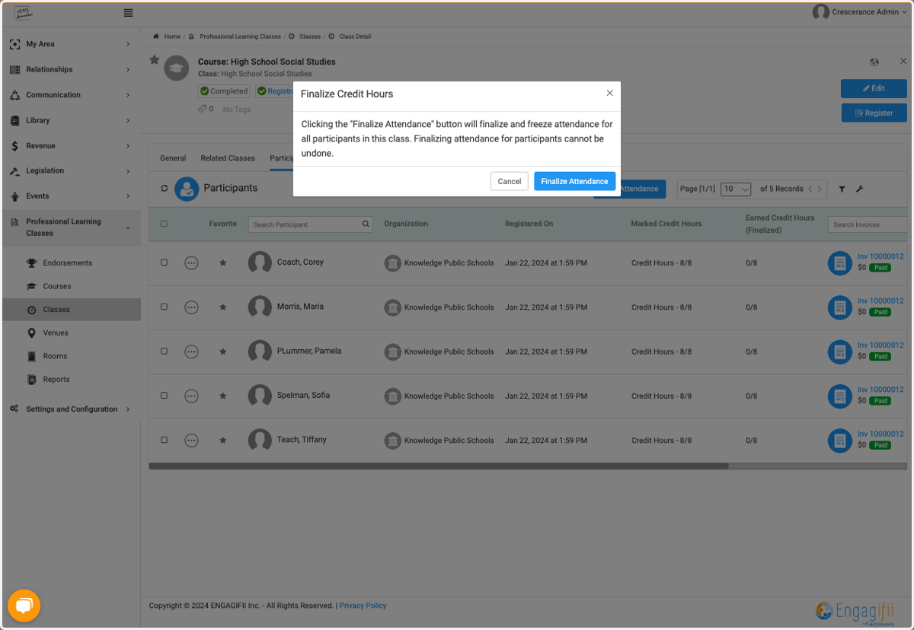Click invoice icon in Coach, Corey row
Viewport: 914px width, 630px height.
840,263
